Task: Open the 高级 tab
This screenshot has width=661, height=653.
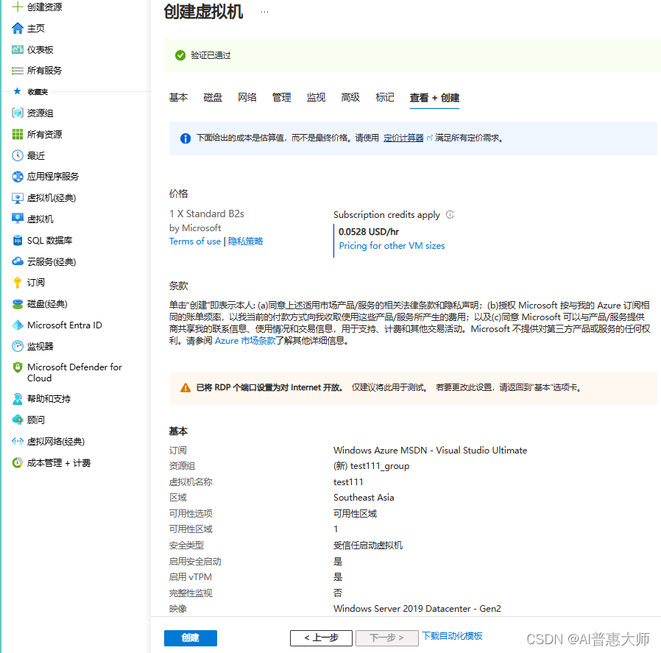Action: coord(350,97)
